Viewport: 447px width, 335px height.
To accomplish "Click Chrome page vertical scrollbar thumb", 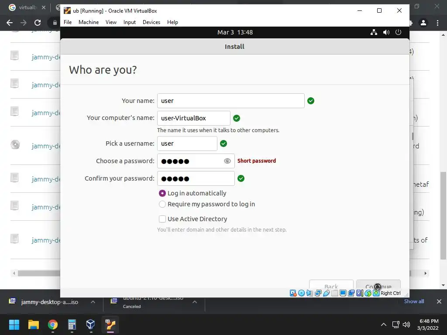I will [443, 215].
